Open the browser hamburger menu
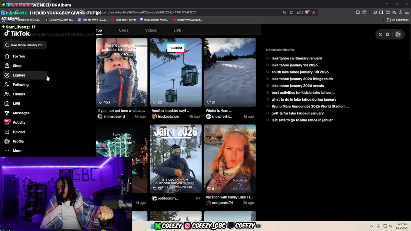Viewport: 411px width, 231px height. [x=407, y=12]
